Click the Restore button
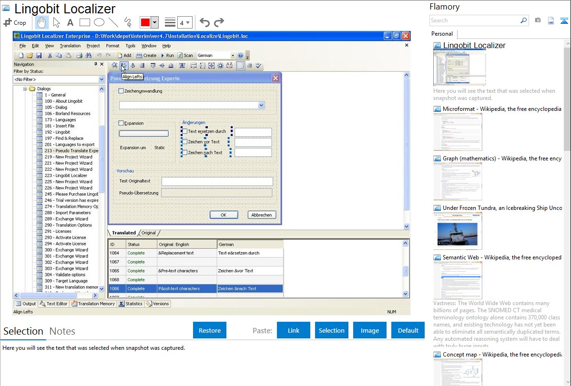Image resolution: width=571 pixels, height=386 pixels. pyautogui.click(x=210, y=330)
